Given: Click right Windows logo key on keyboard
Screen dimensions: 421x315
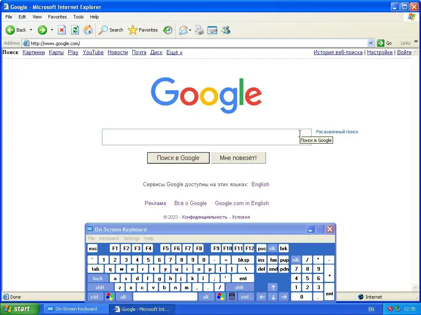Looking at the screenshot, I should pos(221,297).
